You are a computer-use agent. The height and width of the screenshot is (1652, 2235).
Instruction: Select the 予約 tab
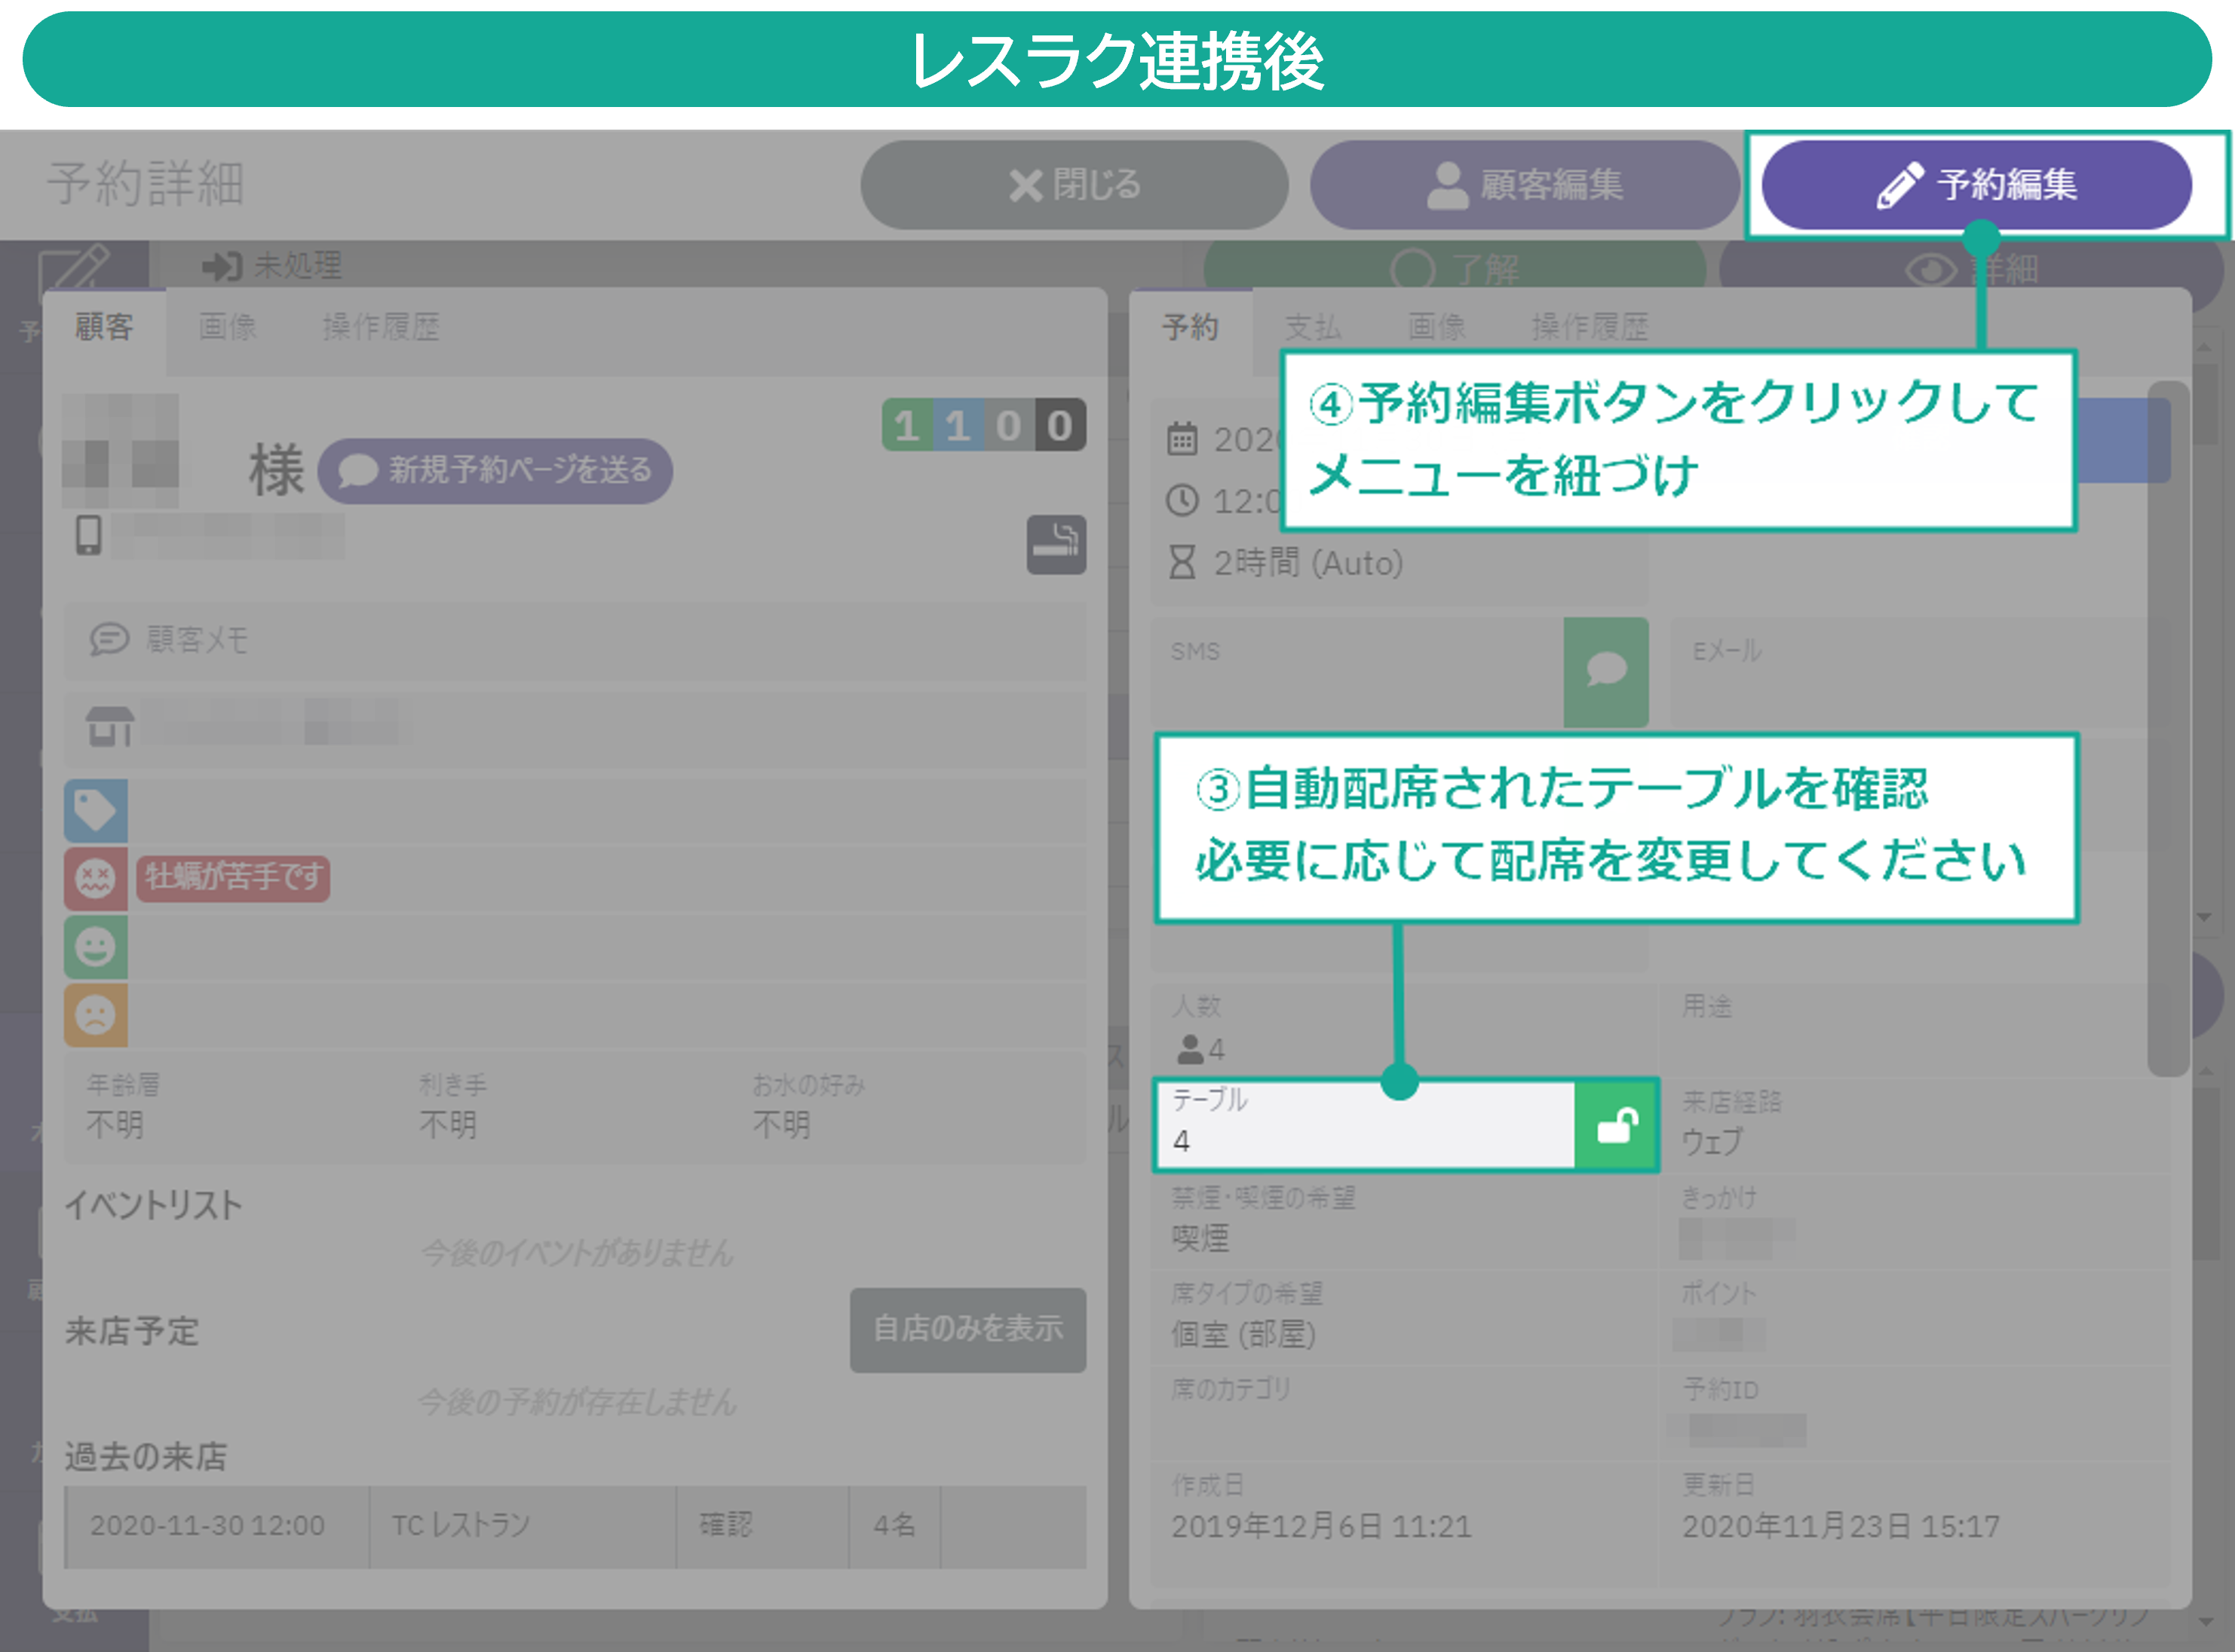1191,327
